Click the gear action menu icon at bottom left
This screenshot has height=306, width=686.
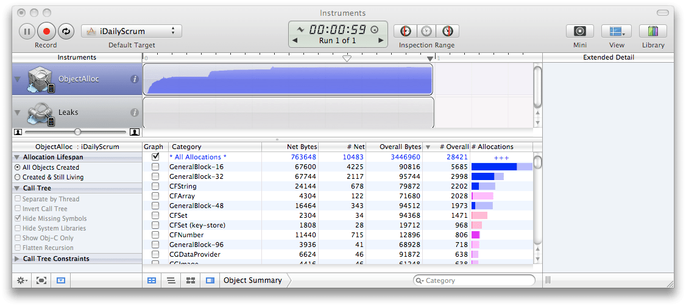[x=22, y=280]
